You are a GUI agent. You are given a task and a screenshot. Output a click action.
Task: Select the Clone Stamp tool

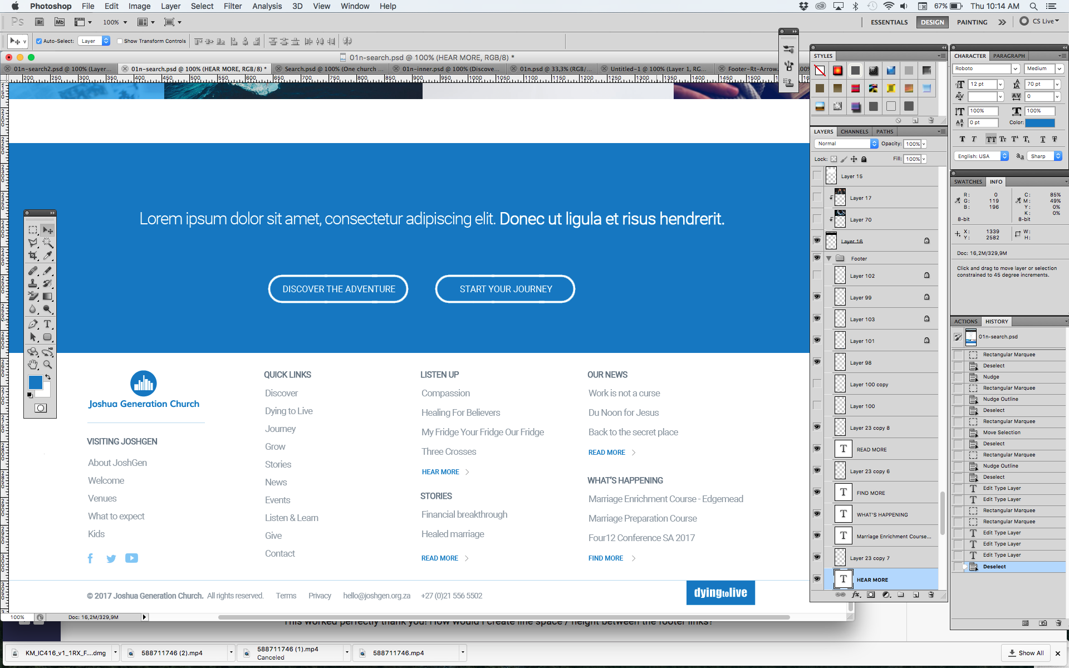tap(33, 283)
